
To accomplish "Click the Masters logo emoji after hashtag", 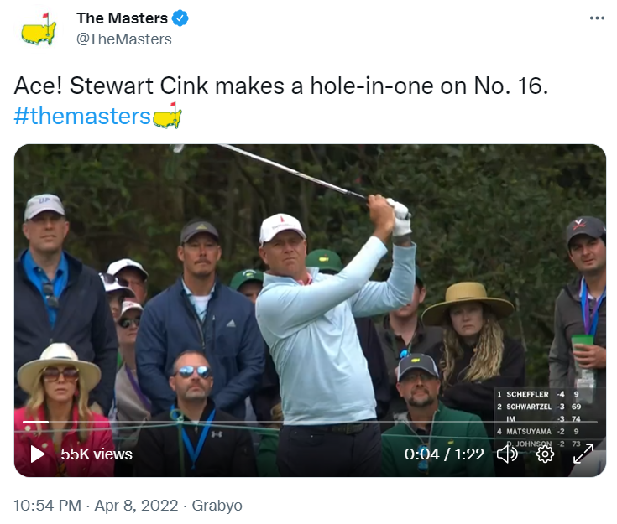I will click(168, 116).
